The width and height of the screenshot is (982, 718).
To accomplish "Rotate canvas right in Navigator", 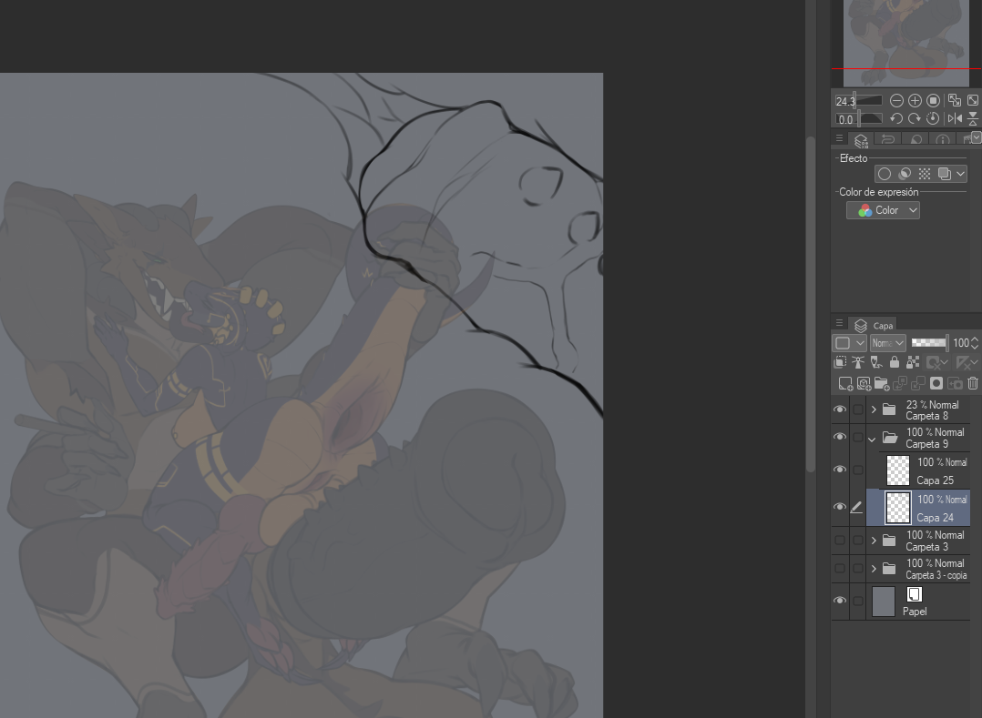I will (915, 118).
